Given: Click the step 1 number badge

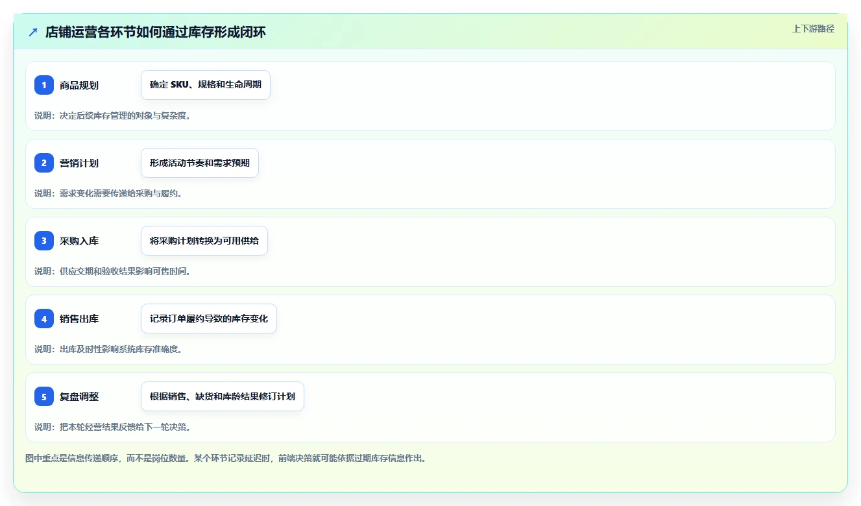Looking at the screenshot, I should pos(44,85).
